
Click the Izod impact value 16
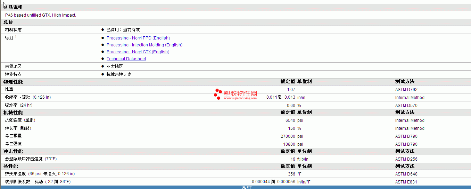tap(293, 159)
